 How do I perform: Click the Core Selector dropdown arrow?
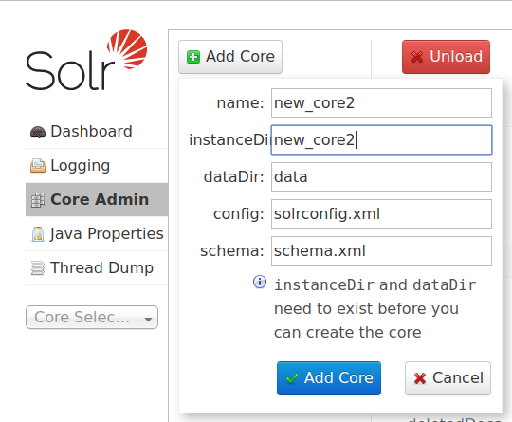[148, 320]
